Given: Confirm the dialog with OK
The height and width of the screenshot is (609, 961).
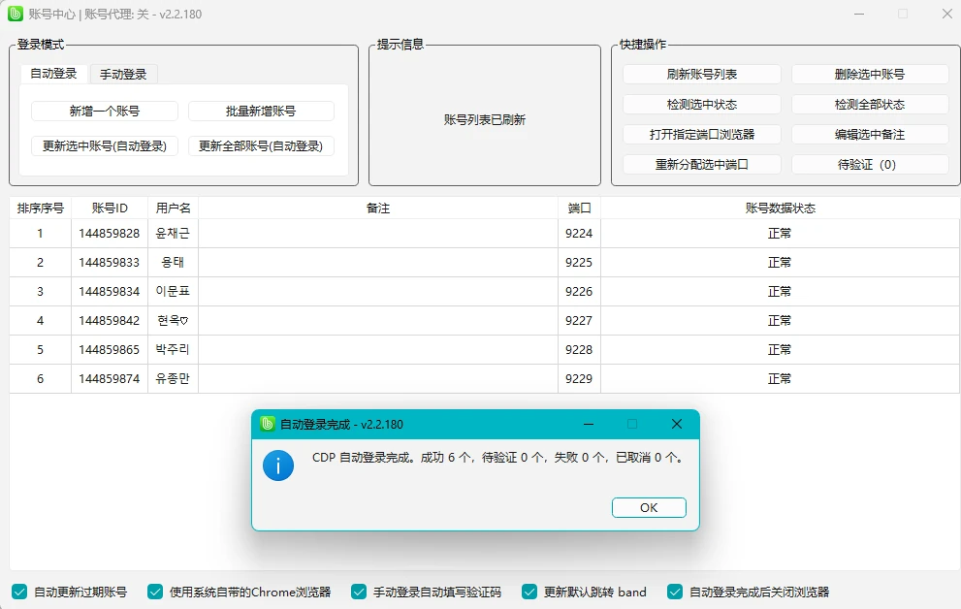Looking at the screenshot, I should (x=649, y=507).
